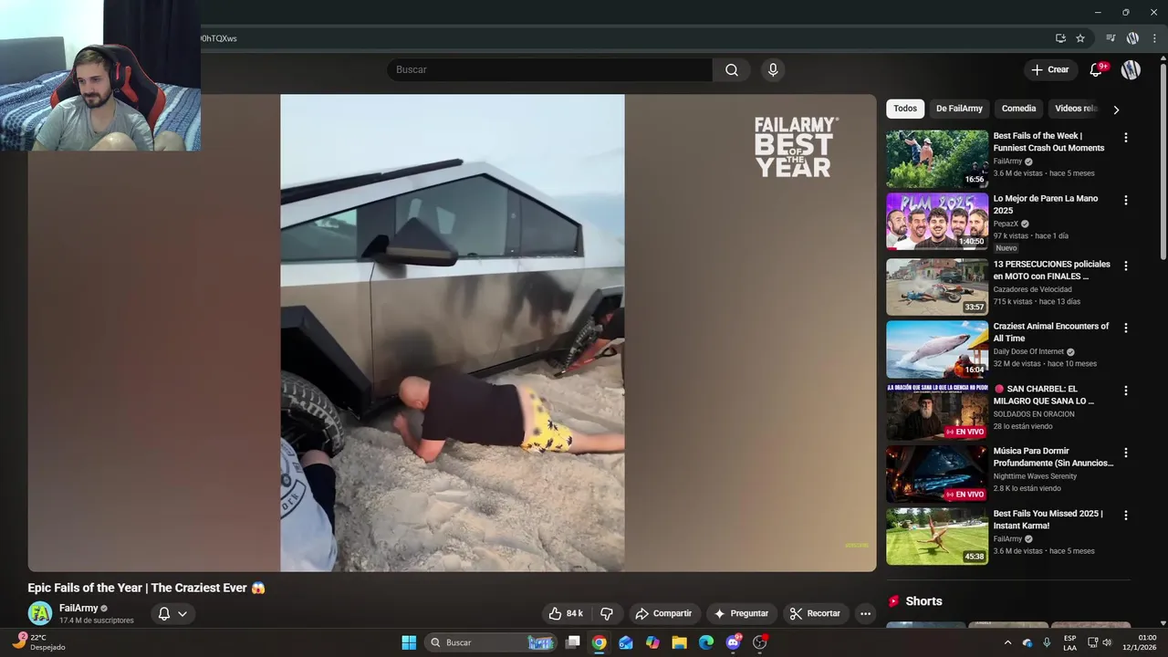1168x657 pixels.
Task: Click the Crear button
Action: click(1050, 70)
